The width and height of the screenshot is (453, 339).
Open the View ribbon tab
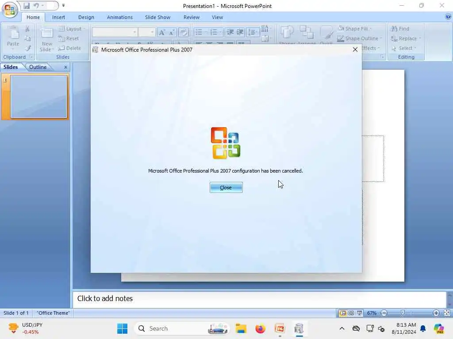pos(217,17)
